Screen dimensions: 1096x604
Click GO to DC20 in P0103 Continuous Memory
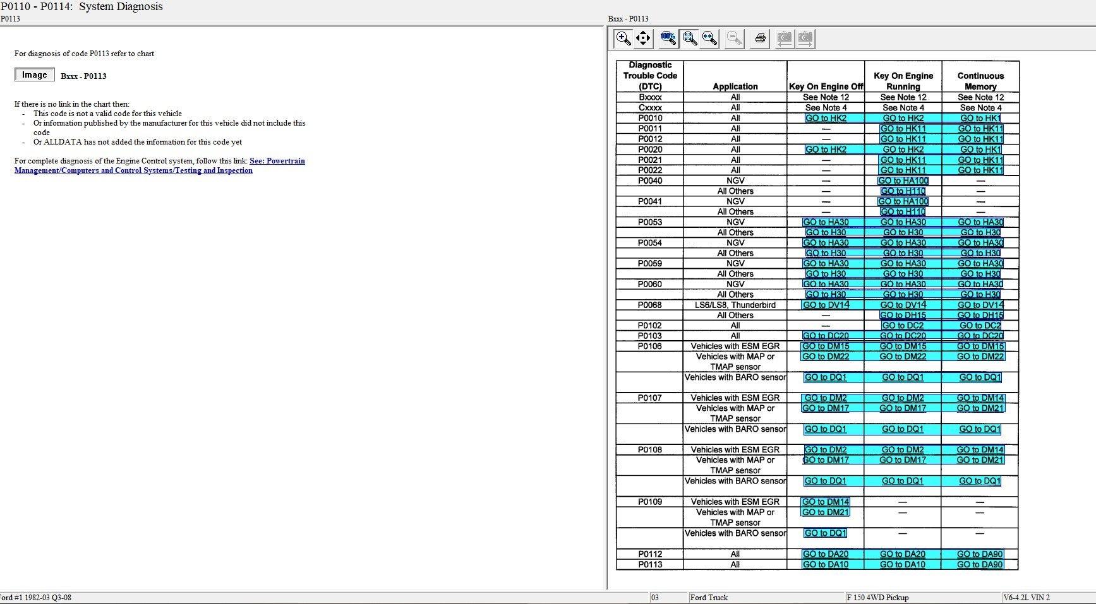pos(980,336)
